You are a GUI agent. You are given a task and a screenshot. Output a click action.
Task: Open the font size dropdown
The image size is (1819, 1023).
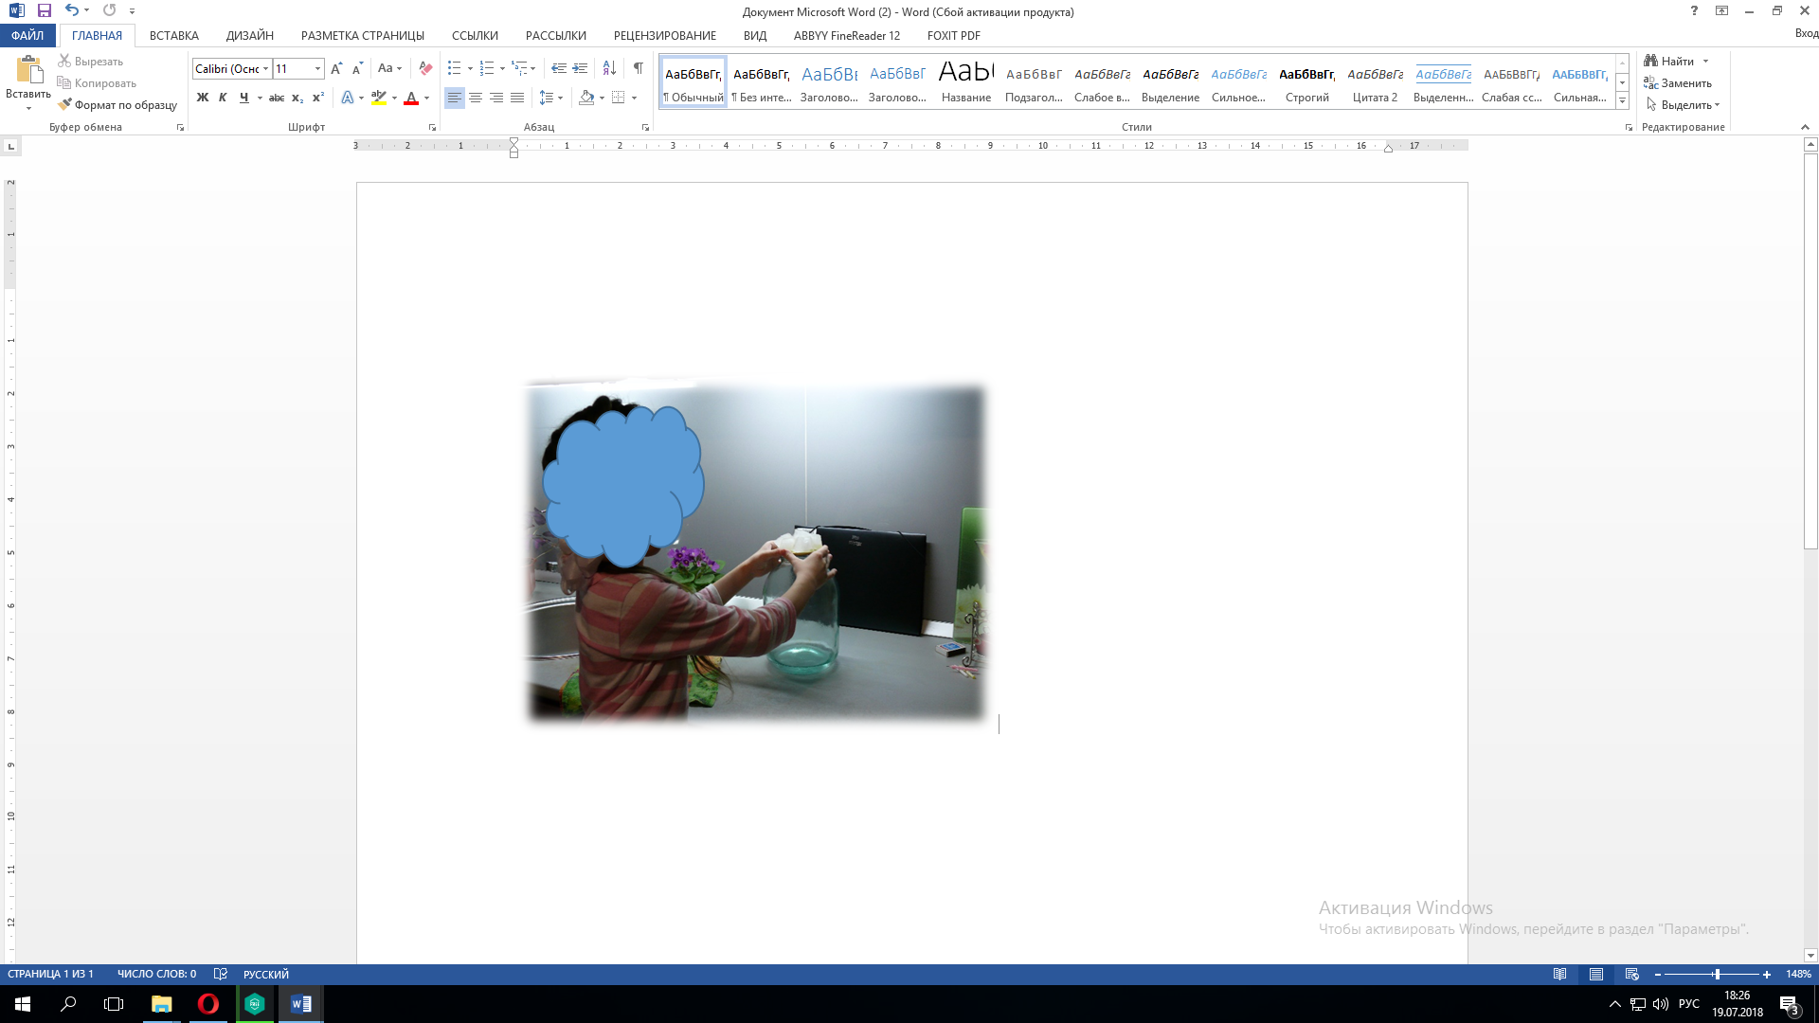click(317, 68)
